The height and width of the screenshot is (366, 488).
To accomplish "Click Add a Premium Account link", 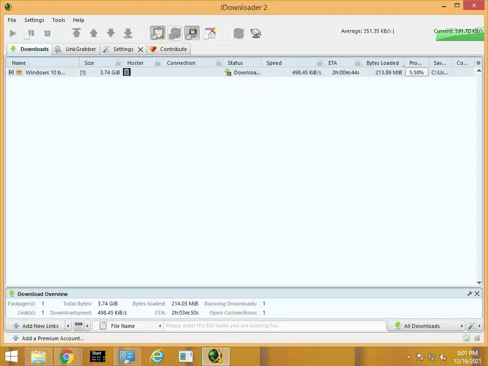I will [x=49, y=338].
